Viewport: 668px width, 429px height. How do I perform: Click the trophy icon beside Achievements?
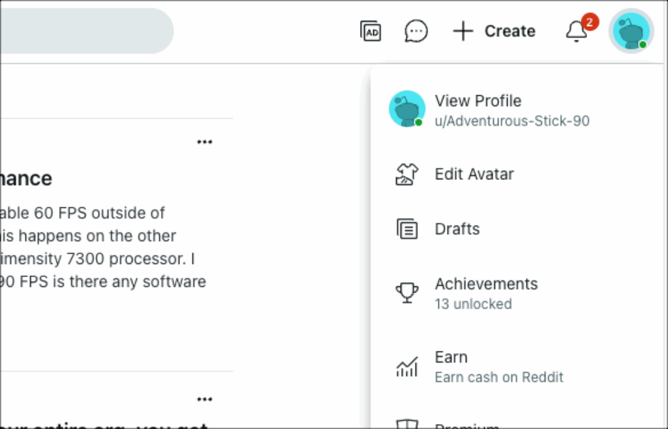point(407,293)
